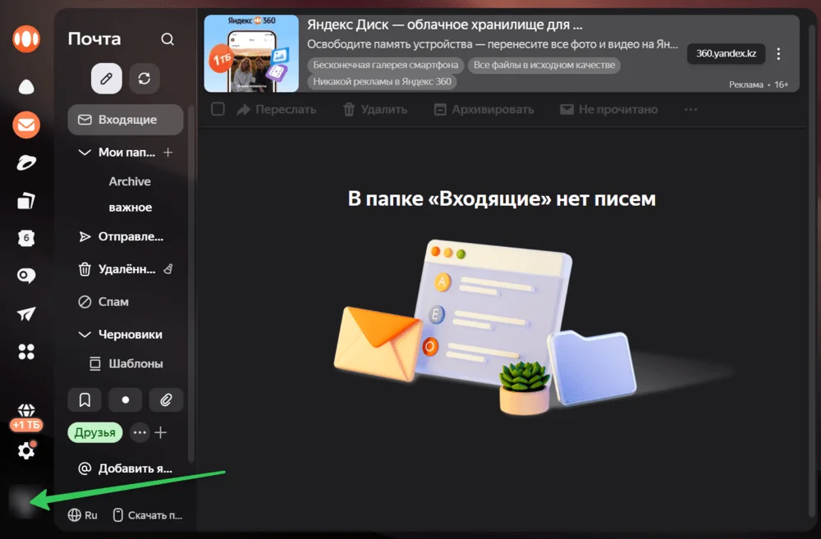Collapse the Мои папки folder group
Image resolution: width=821 pixels, height=539 pixels.
[x=85, y=153]
